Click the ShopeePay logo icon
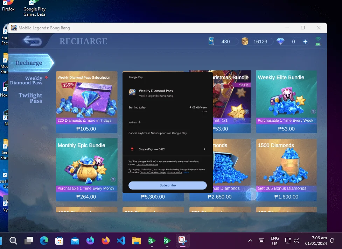Screen dimensions: 342x249 point(132,149)
